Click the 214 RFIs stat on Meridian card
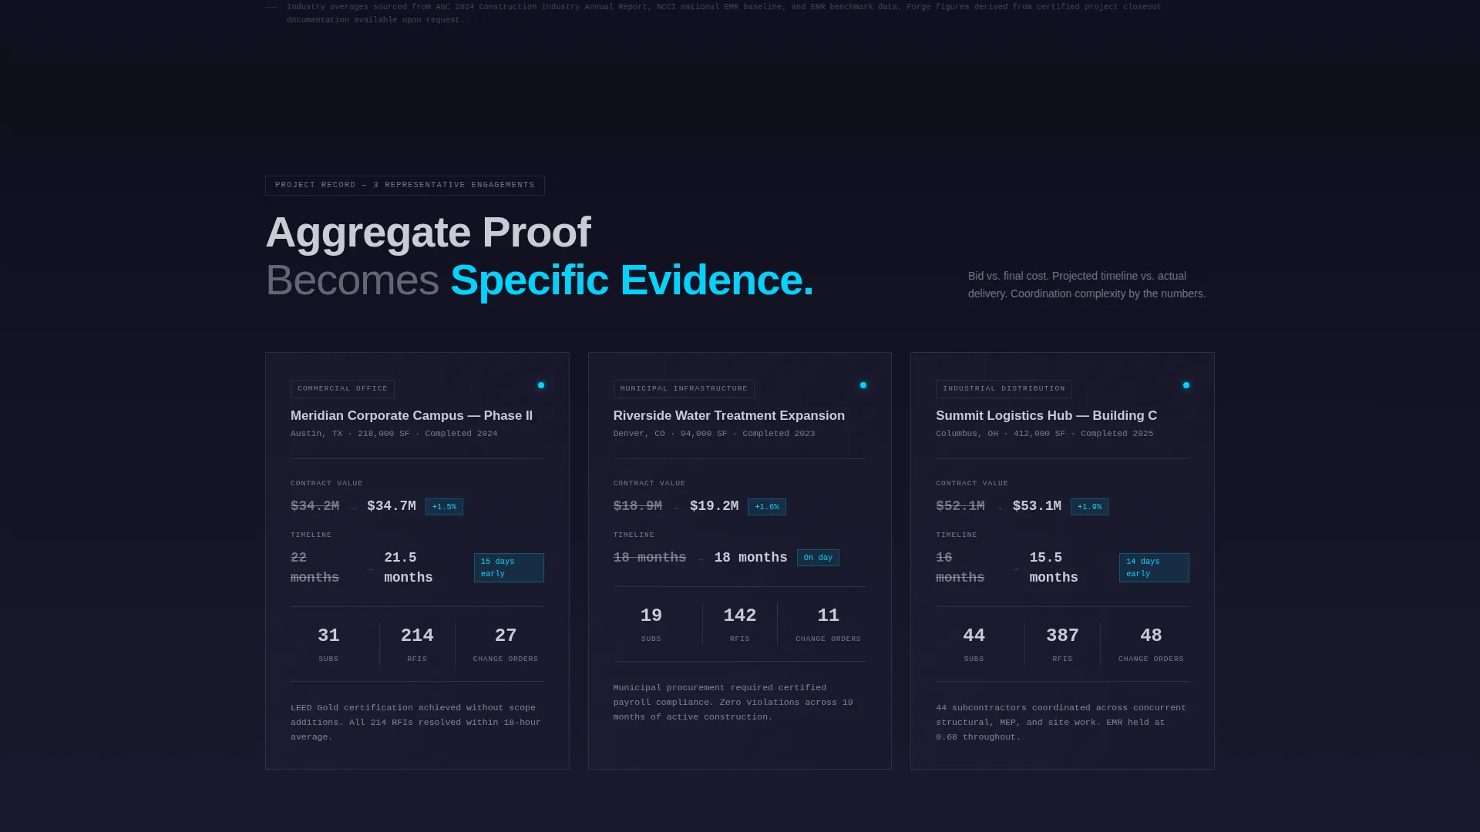 coord(417,644)
